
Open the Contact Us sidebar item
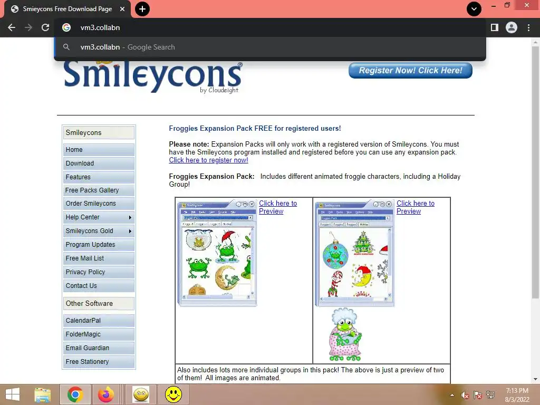pos(99,286)
